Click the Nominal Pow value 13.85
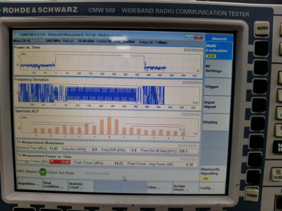This screenshot has height=211, width=282. 54,149
